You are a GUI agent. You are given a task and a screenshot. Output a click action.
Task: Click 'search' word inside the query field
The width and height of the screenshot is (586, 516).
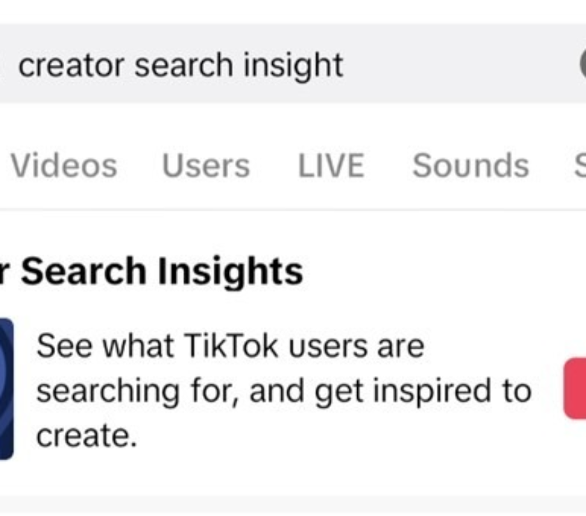click(x=184, y=65)
